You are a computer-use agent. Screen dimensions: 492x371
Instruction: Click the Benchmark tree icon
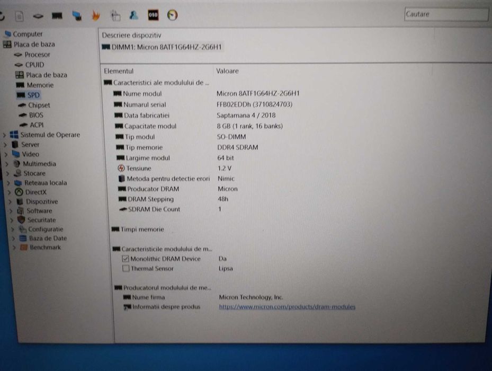[24, 247]
